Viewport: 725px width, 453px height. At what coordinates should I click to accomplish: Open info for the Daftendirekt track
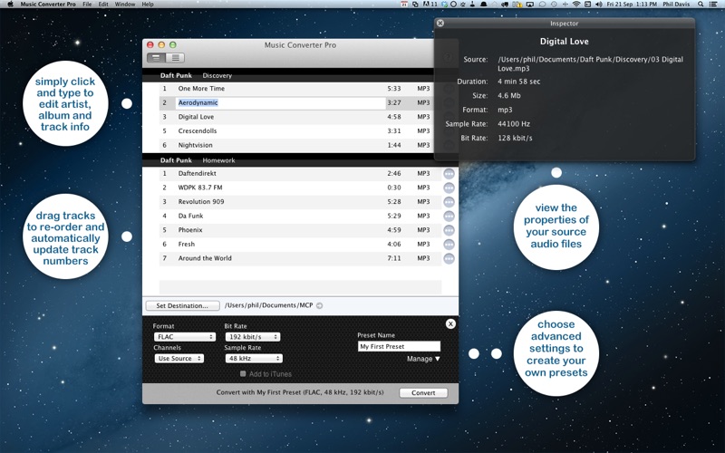[449, 174]
